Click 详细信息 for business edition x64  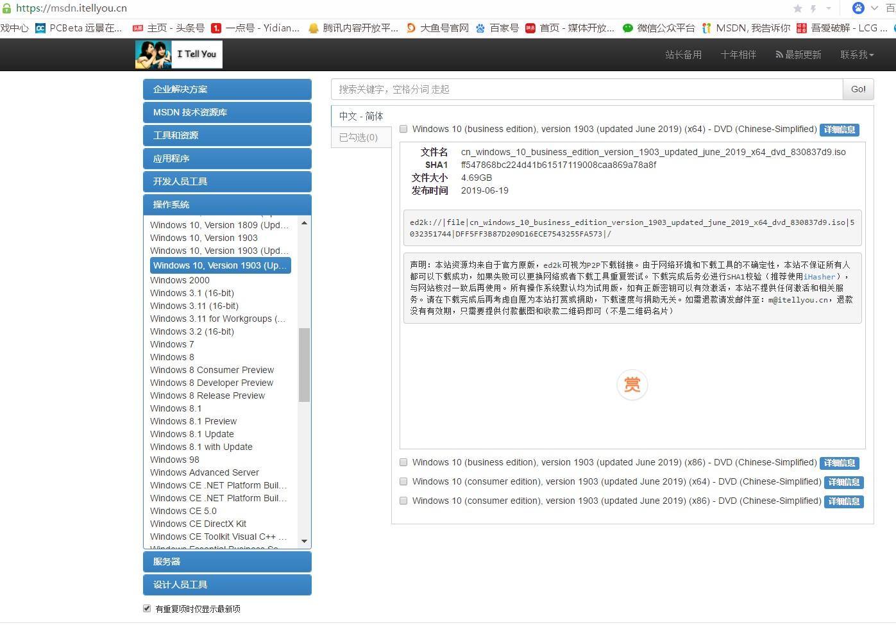(x=840, y=129)
